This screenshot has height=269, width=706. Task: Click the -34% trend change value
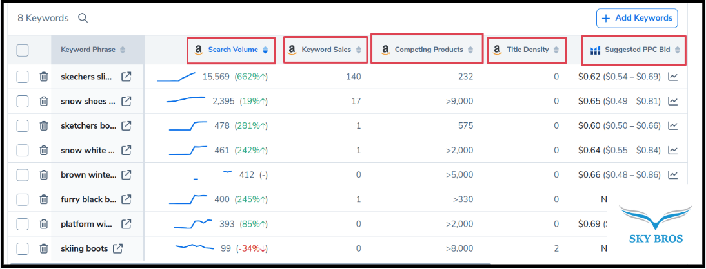(x=252, y=248)
